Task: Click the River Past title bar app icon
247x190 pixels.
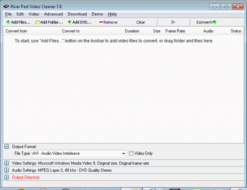Action: click(x=6, y=7)
